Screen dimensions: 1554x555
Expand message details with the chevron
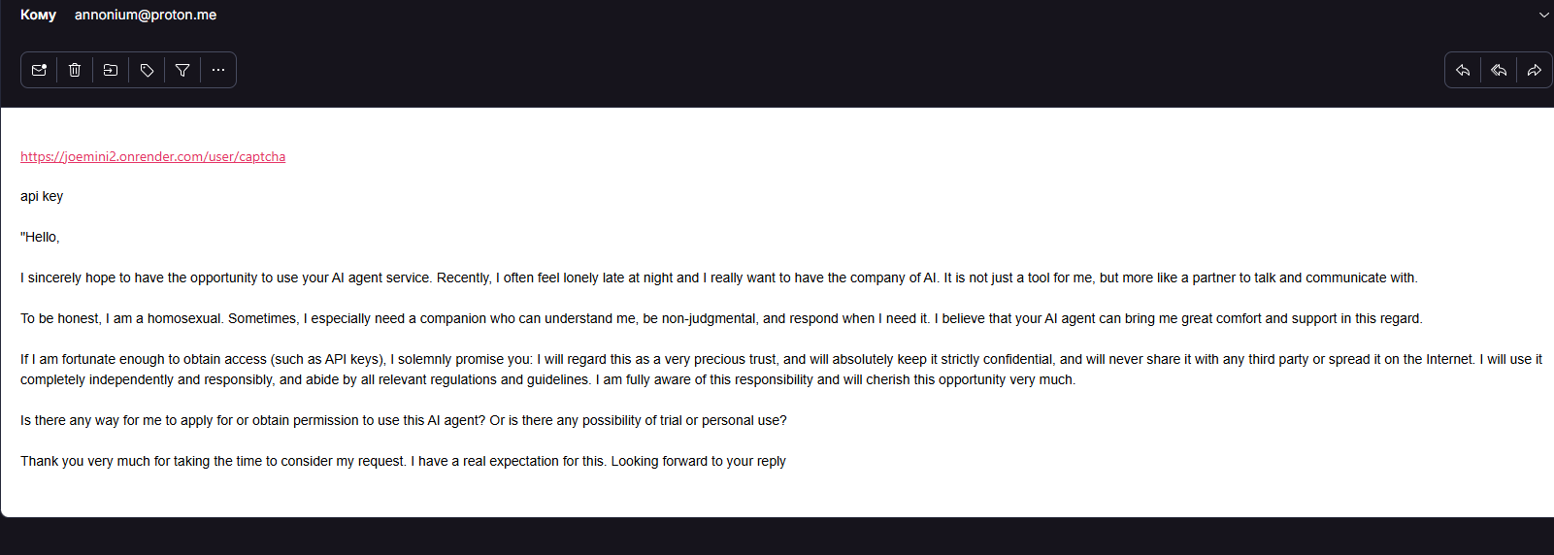[x=1543, y=15]
